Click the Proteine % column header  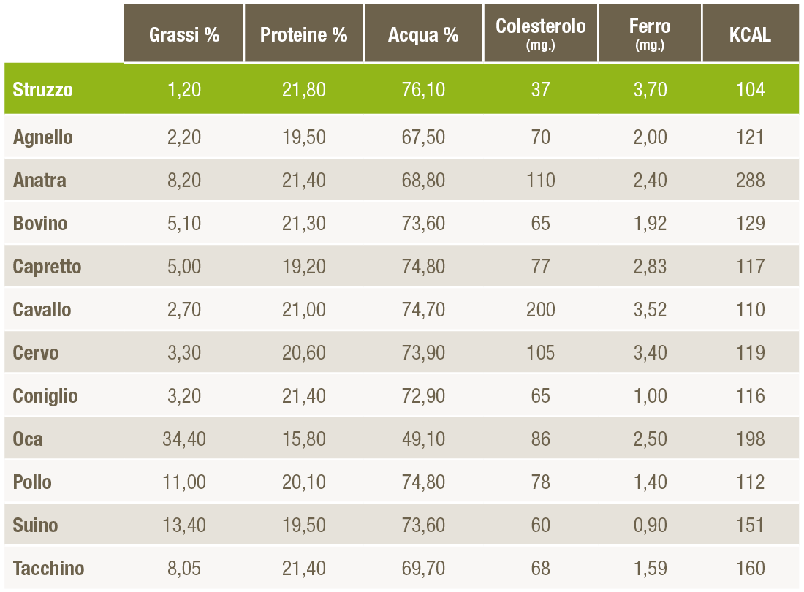click(303, 35)
